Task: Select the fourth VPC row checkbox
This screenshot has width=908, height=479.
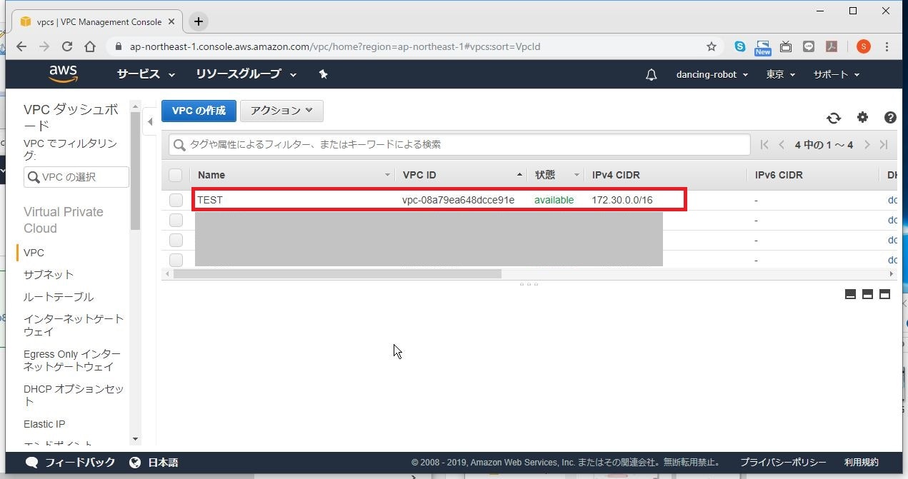Action: click(176, 260)
